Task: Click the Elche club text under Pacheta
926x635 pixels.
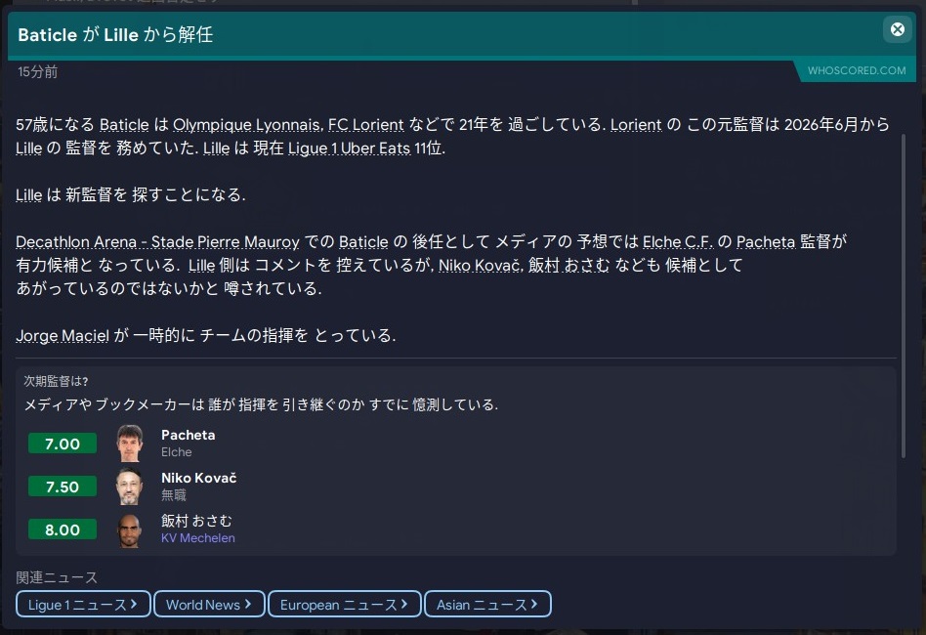Action: click(x=177, y=452)
